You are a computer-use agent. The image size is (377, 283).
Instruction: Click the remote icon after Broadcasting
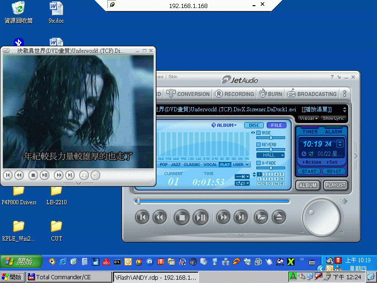point(345,93)
